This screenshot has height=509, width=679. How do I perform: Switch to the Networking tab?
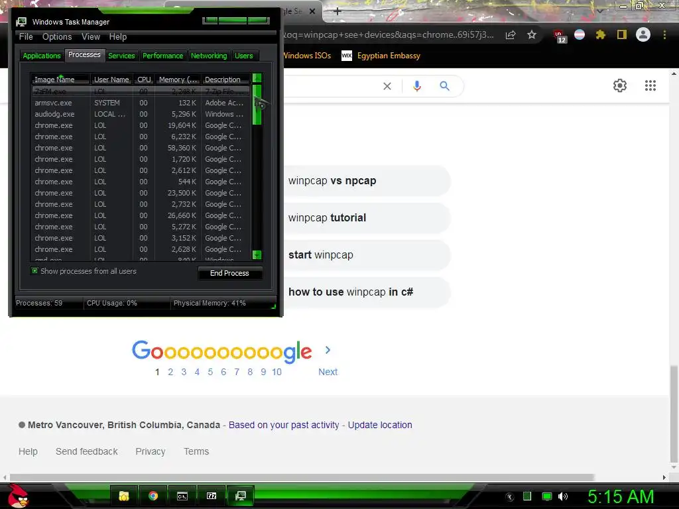(209, 56)
